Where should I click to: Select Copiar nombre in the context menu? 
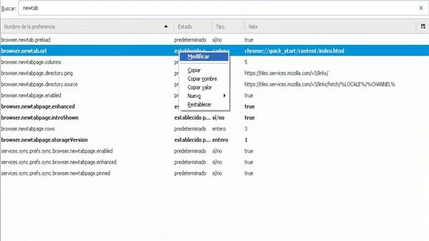(202, 79)
